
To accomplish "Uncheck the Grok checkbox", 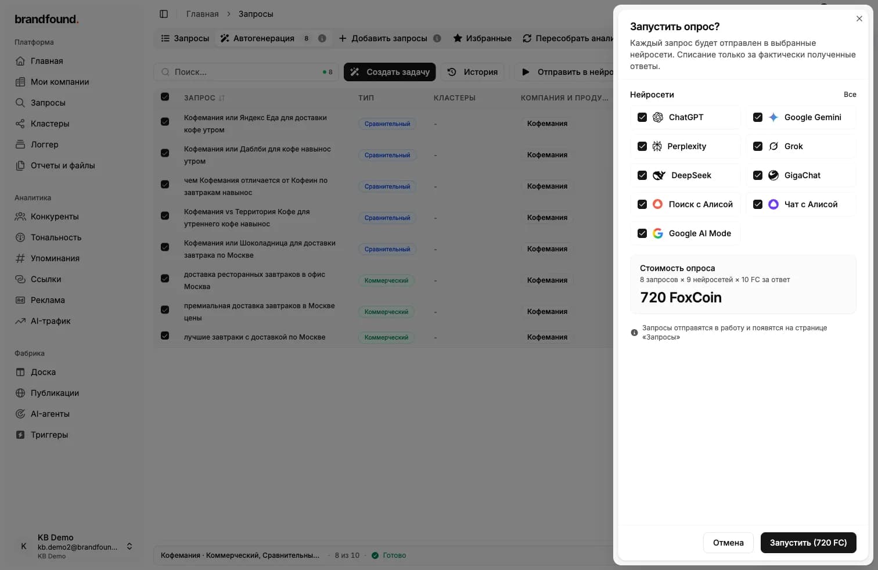I will pyautogui.click(x=758, y=146).
